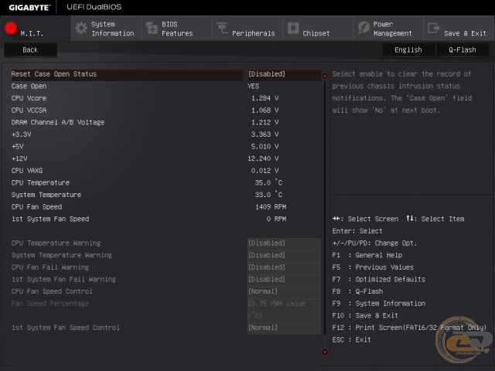Screen dimensions: 495x371
Task: Click the 35.0 °C temperature reading
Action: tap(268, 182)
